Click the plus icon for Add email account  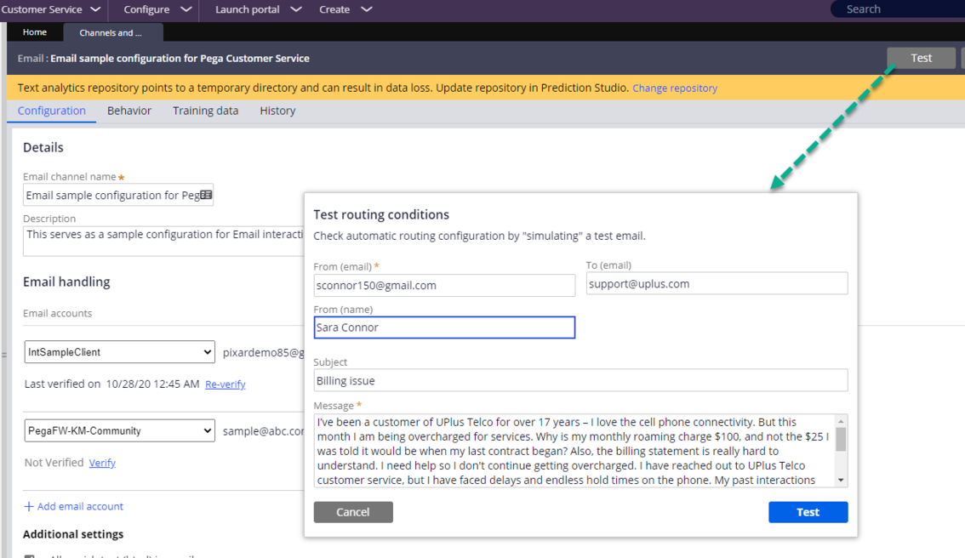28,506
